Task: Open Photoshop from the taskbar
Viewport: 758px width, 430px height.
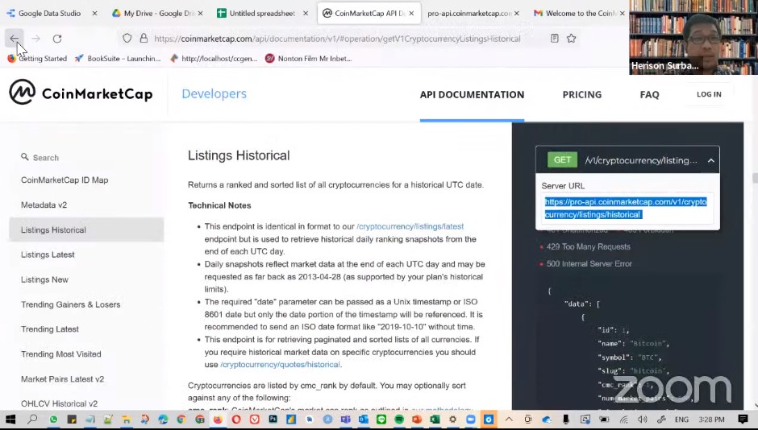Action: 273,420
